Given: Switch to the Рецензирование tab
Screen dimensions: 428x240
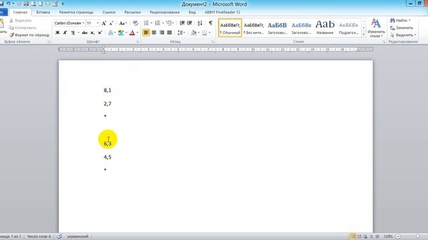Looking at the screenshot, I should tap(165, 12).
